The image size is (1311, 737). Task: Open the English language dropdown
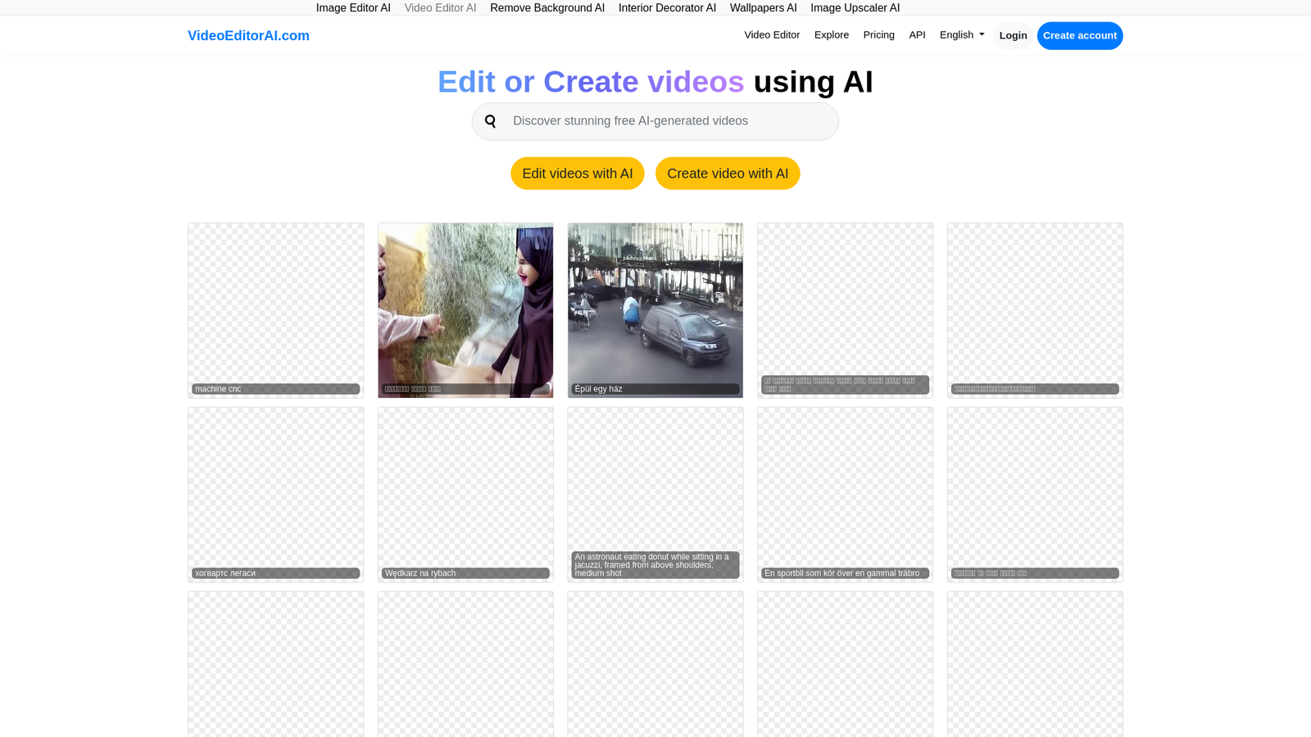962,35
